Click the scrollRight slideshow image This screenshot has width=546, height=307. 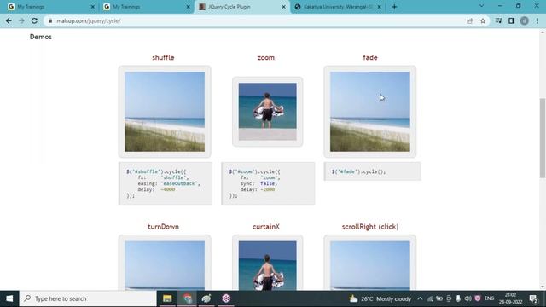[370, 265]
